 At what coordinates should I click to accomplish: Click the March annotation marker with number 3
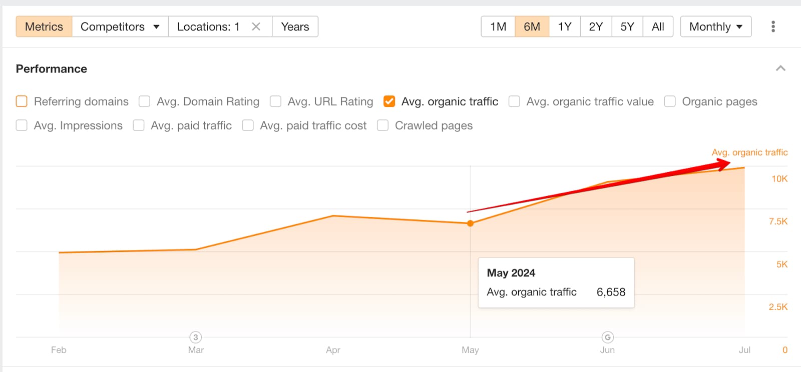pyautogui.click(x=196, y=337)
